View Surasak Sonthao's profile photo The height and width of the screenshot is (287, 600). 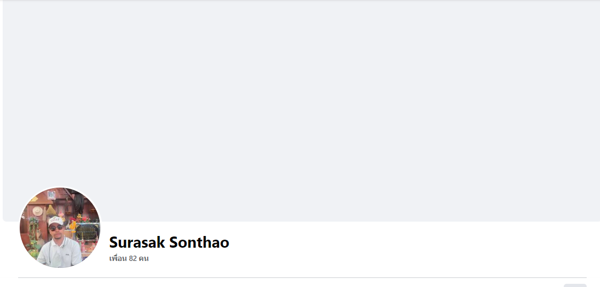click(60, 227)
